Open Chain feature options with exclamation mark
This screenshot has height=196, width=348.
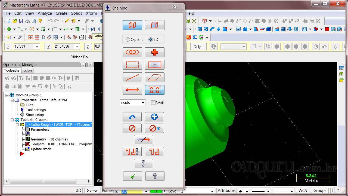(132, 152)
